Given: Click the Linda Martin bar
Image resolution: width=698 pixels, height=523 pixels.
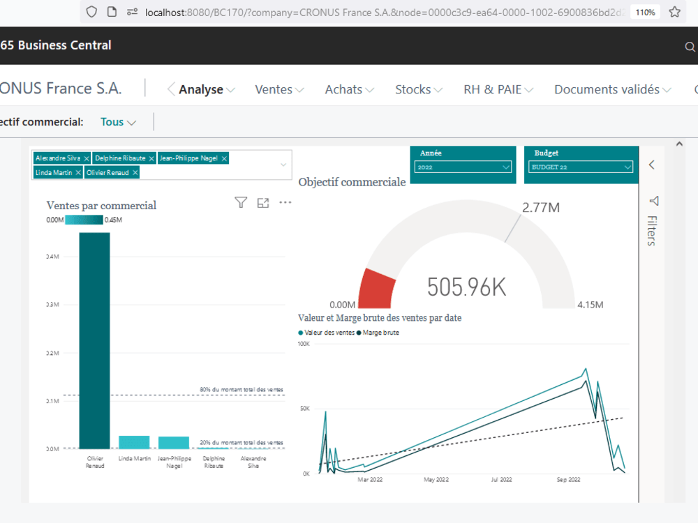Looking at the screenshot, I should click(134, 442).
